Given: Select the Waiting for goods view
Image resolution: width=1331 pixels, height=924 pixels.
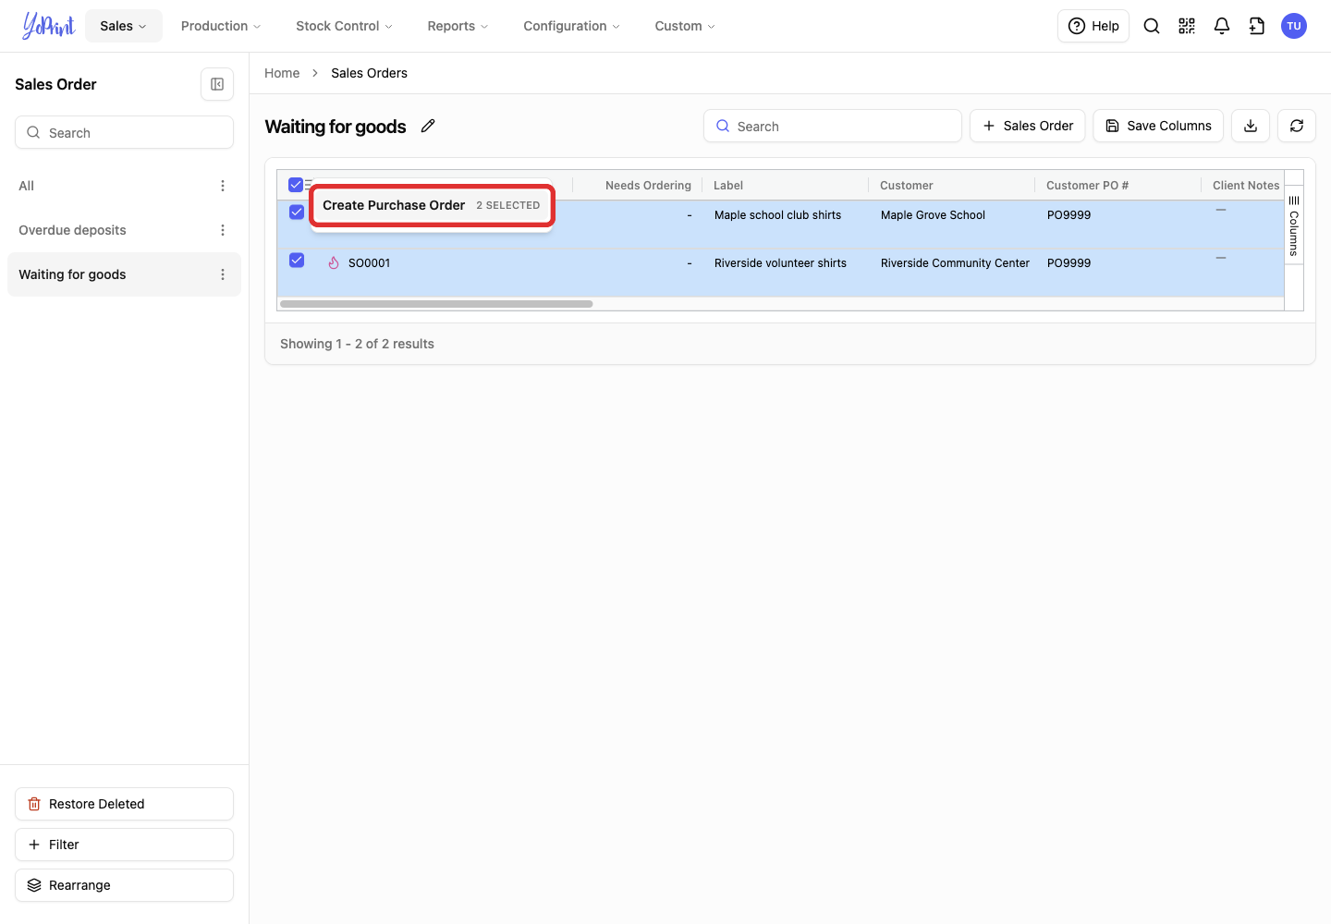Looking at the screenshot, I should point(124,274).
